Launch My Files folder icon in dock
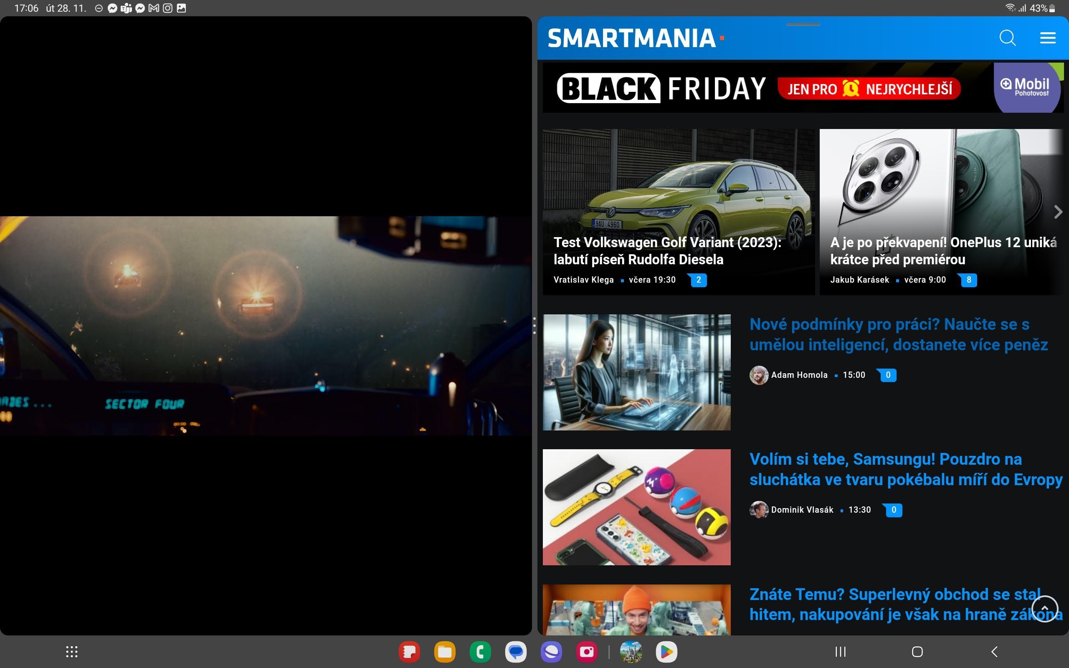 445,652
